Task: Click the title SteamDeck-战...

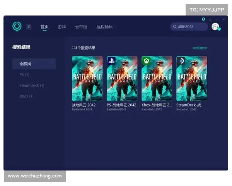Action: coord(190,105)
